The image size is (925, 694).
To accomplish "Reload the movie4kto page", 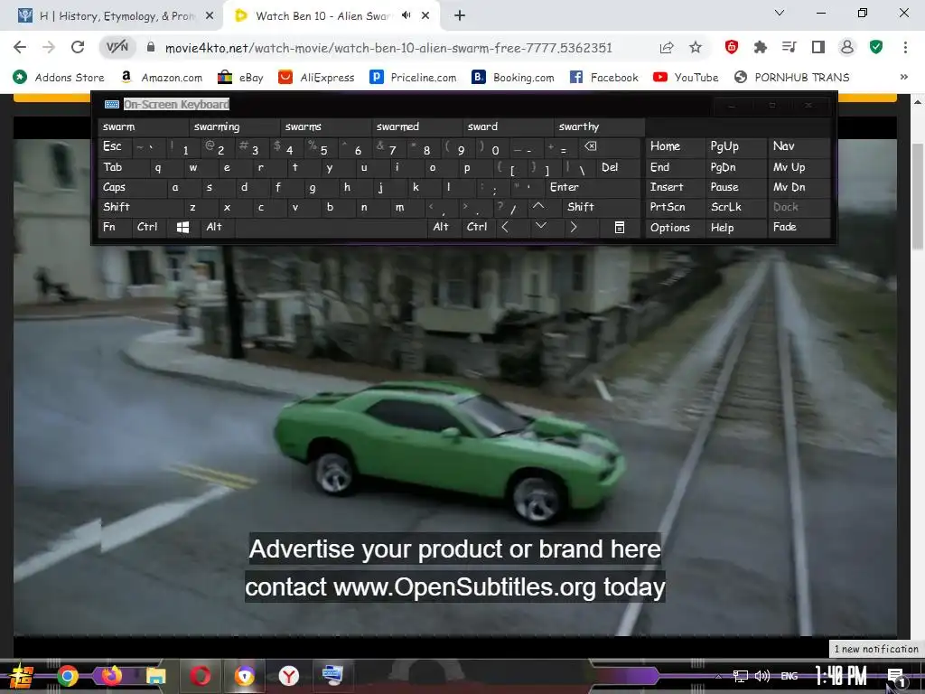I will point(78,47).
